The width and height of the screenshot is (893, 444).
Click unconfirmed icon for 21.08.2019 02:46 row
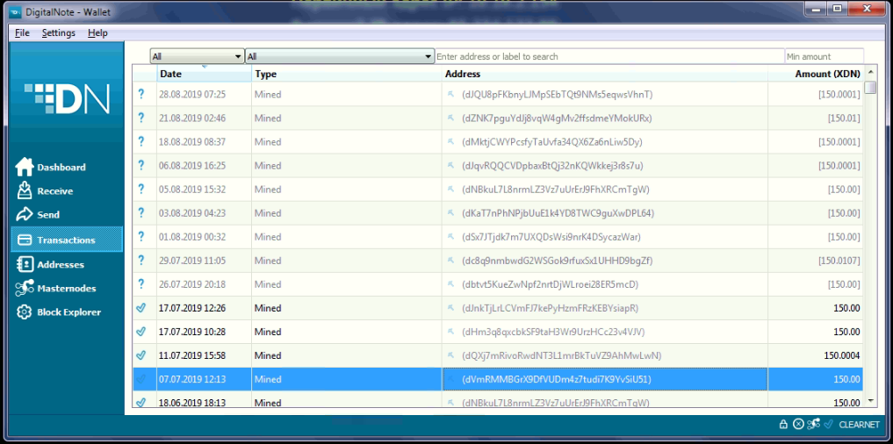(x=141, y=118)
